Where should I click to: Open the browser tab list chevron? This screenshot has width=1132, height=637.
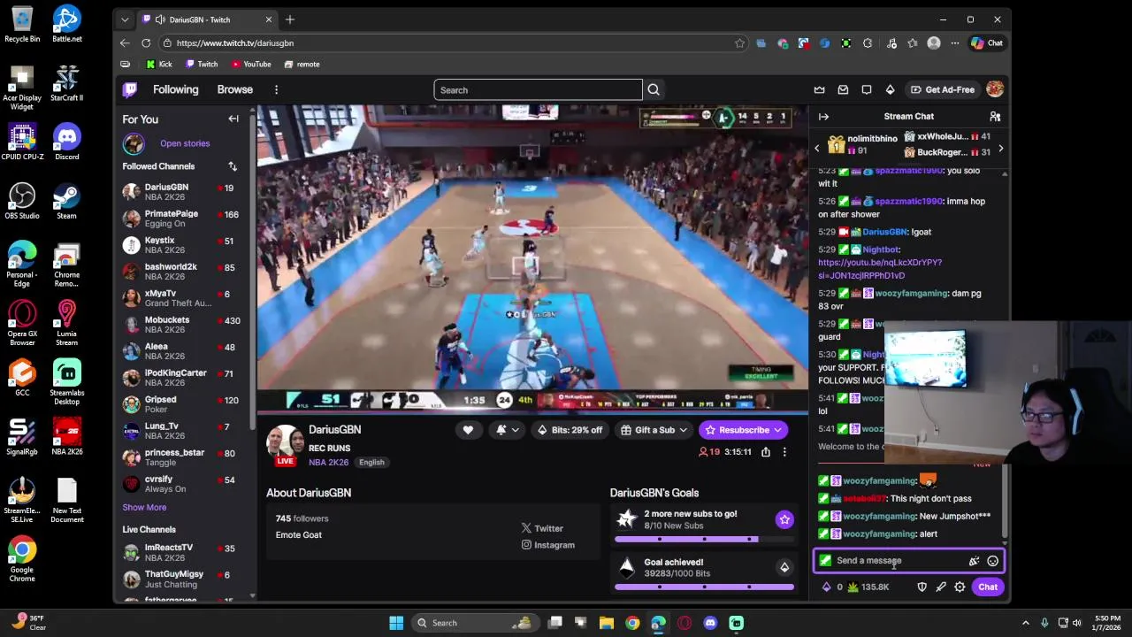pyautogui.click(x=125, y=19)
